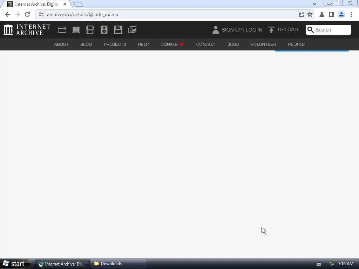View site information icon in address bar
This screenshot has width=359, height=269.
point(41,14)
